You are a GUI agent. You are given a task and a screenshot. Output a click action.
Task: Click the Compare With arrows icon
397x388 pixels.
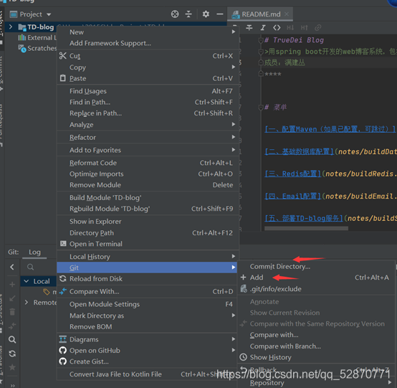coord(63,291)
